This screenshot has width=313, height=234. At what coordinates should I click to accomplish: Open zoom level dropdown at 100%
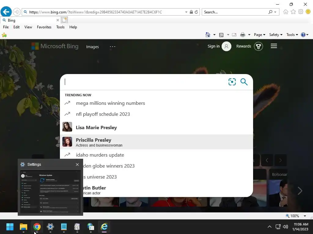tap(305, 216)
